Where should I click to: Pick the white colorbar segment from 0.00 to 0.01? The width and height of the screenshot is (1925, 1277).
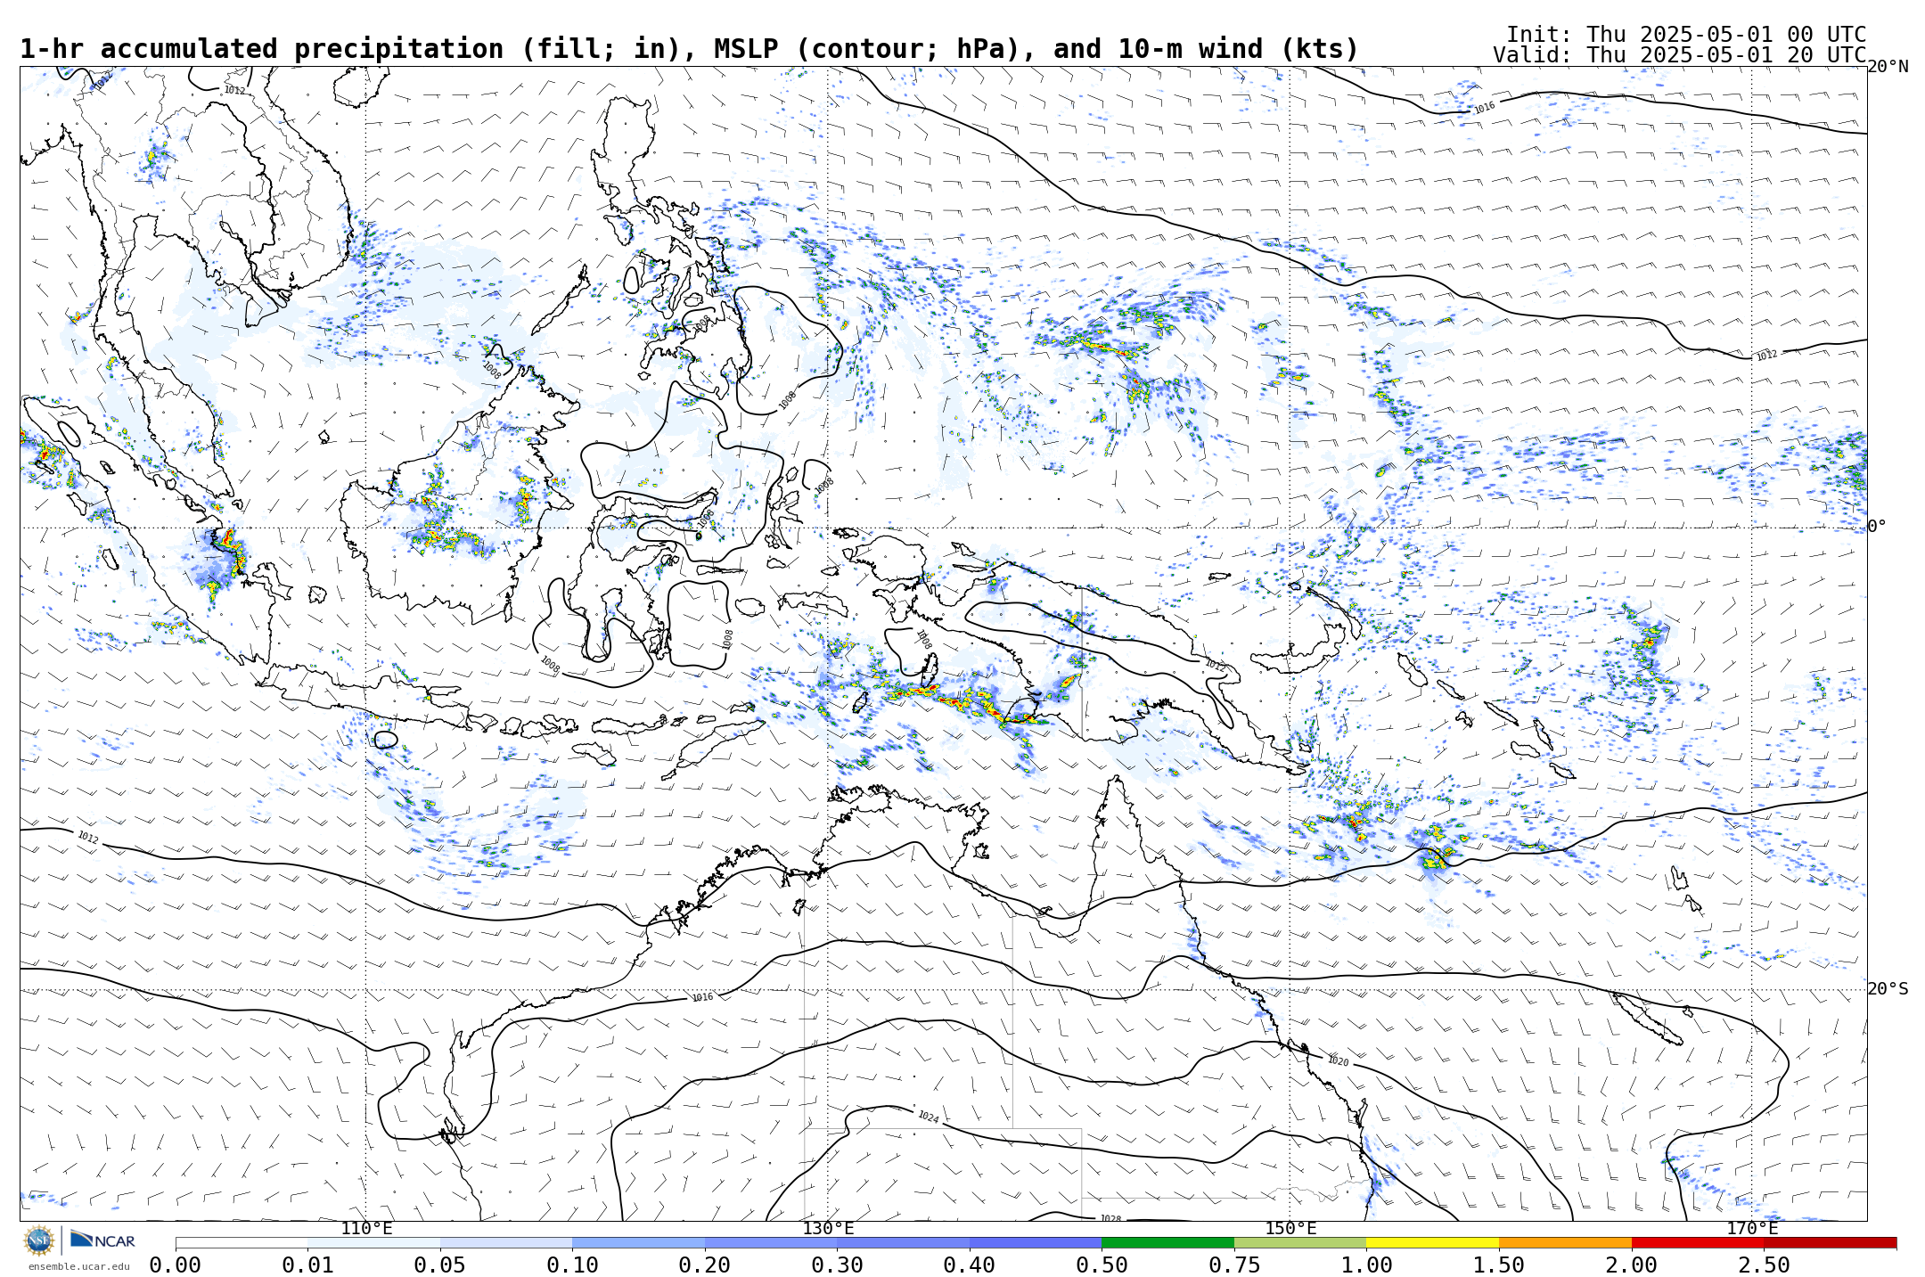tap(242, 1242)
